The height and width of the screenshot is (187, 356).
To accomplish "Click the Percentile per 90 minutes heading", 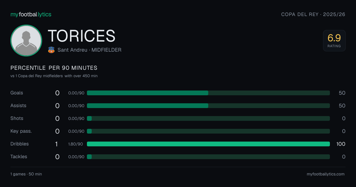I will point(54,68).
